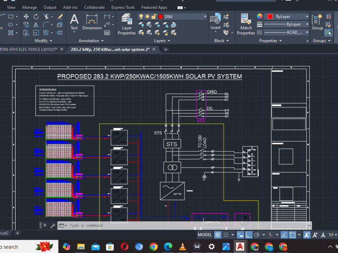Click Match Properties tool
Screen dimensions: 338x253
246,24
